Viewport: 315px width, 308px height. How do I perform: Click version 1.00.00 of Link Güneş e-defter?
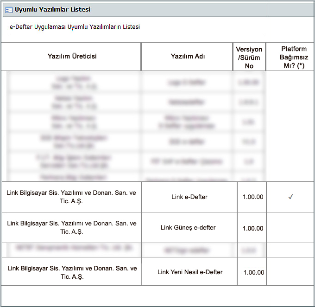[x=253, y=228]
